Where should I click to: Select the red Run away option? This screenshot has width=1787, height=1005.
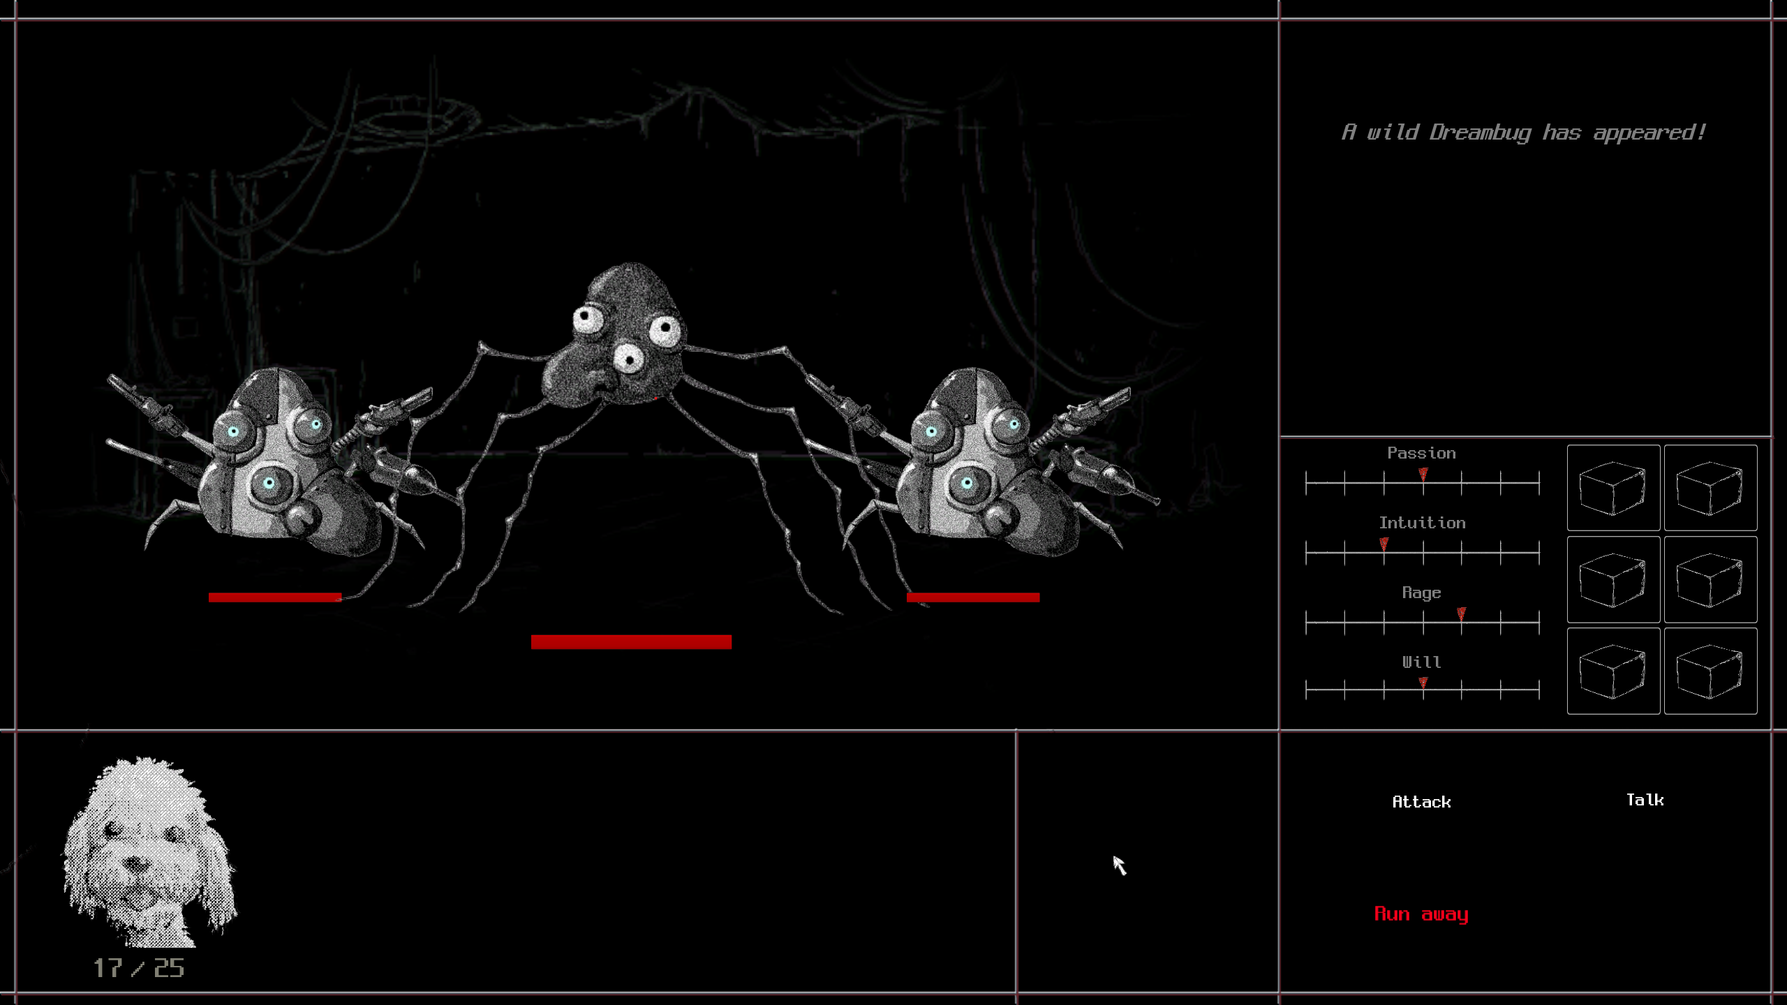[x=1421, y=914]
